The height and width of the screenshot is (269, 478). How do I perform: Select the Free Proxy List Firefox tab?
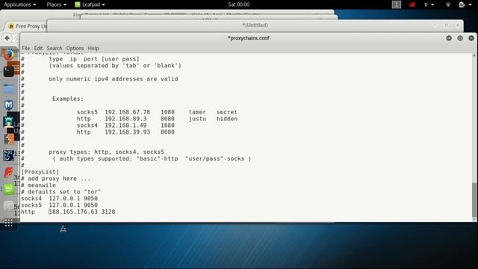click(x=28, y=26)
